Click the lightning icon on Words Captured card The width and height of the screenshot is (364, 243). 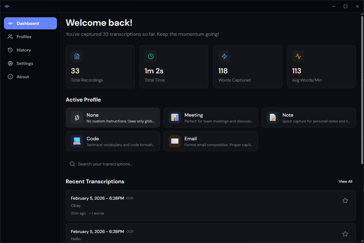coord(224,56)
